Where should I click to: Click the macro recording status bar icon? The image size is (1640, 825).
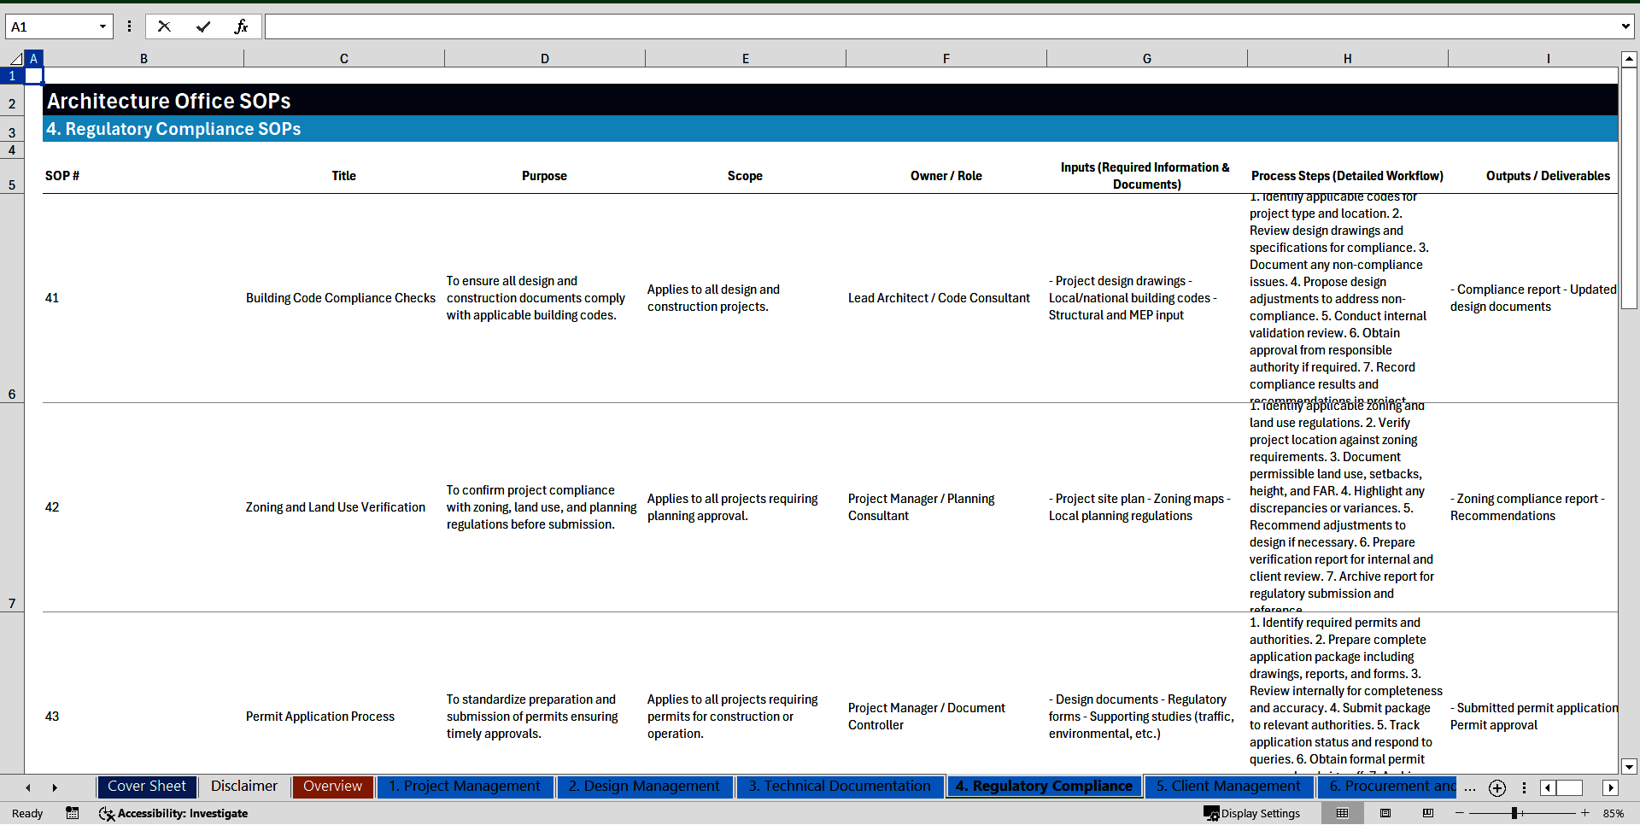pos(73,813)
